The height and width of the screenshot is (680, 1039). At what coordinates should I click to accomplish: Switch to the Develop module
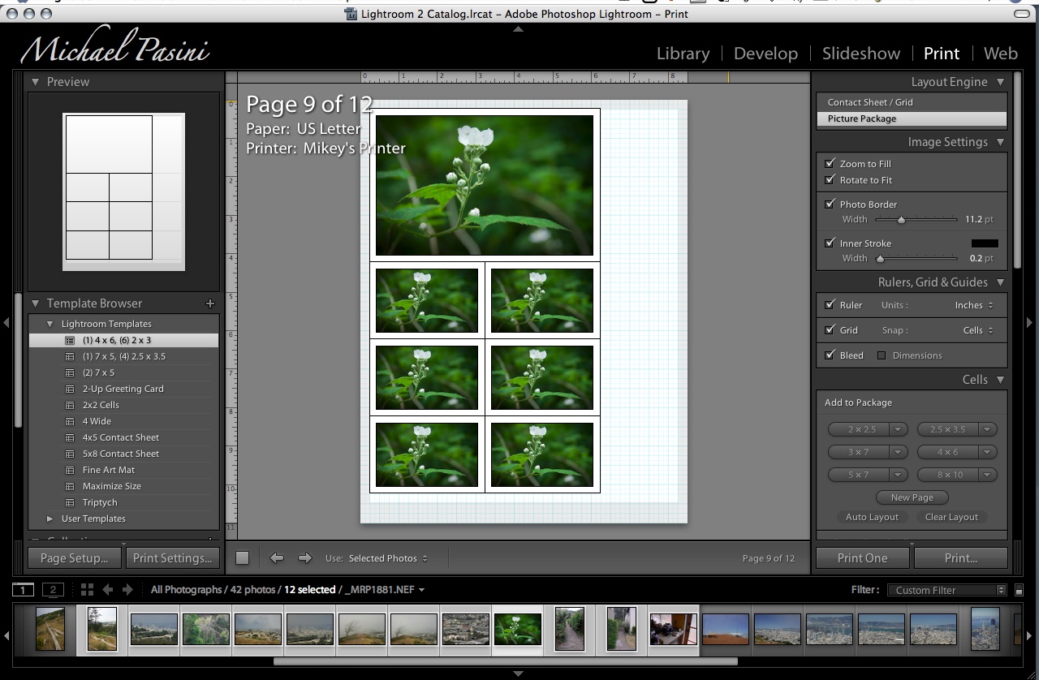point(765,54)
